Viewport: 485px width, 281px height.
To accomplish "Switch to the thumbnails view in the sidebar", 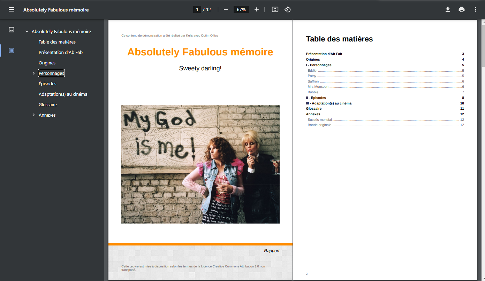I will pos(12,30).
